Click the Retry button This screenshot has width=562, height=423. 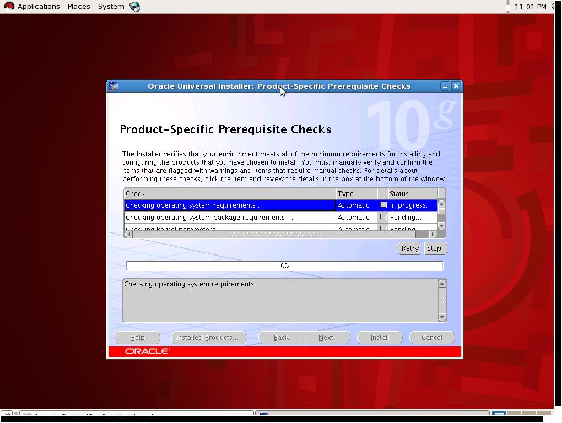[409, 248]
